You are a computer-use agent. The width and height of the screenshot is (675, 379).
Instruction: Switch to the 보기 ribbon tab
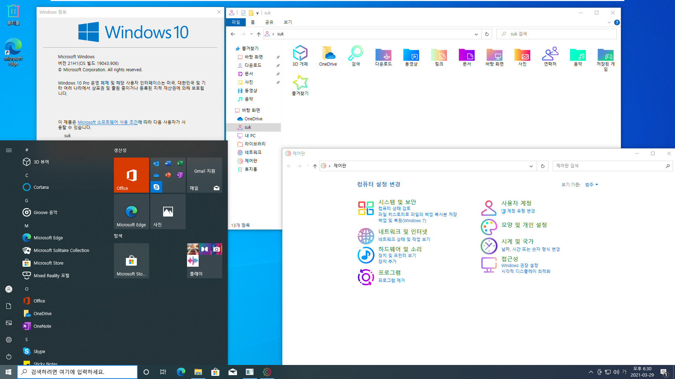click(288, 22)
